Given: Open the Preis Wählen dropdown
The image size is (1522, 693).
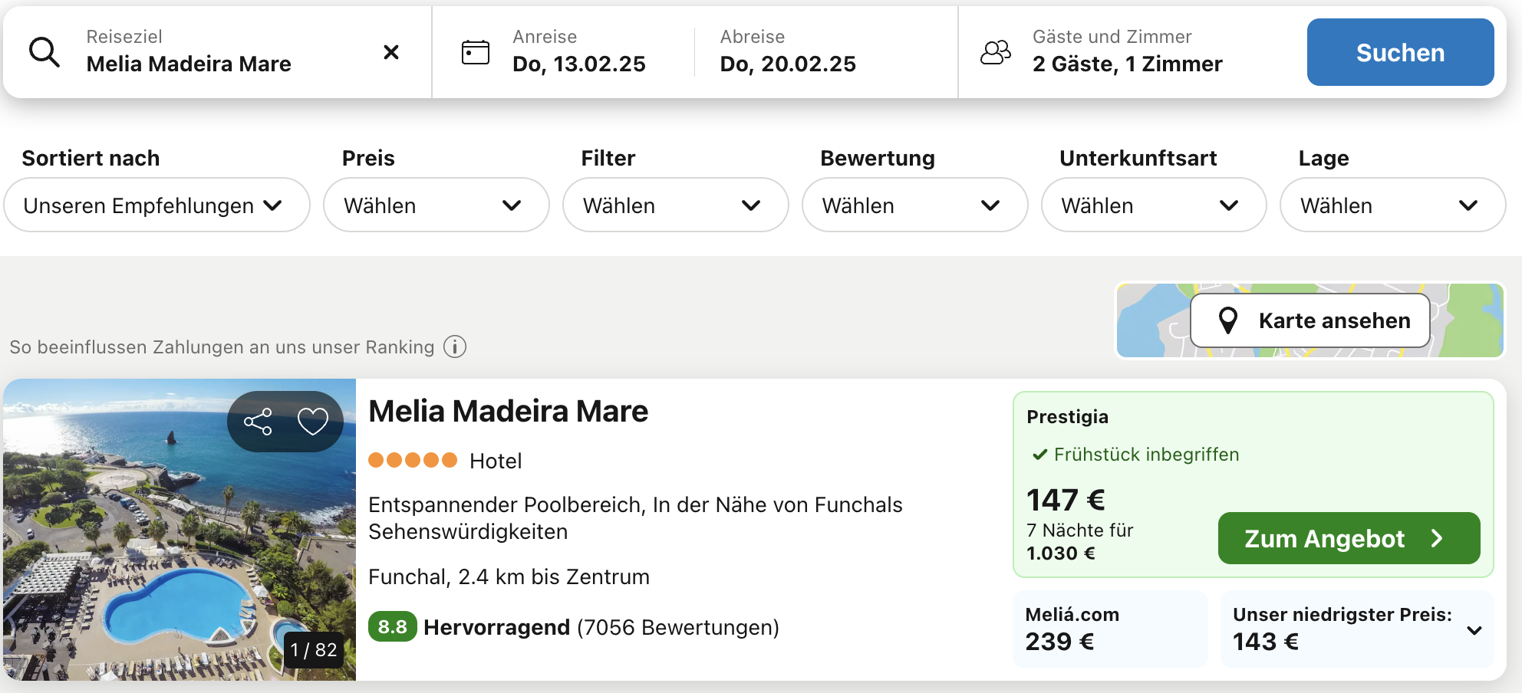Looking at the screenshot, I should (x=437, y=205).
